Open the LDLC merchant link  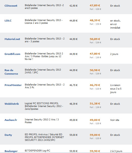click(8, 20)
